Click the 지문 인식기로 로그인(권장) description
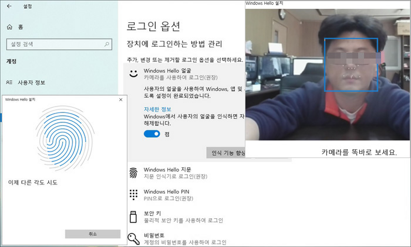The width and height of the screenshot is (411, 247). click(x=176, y=177)
